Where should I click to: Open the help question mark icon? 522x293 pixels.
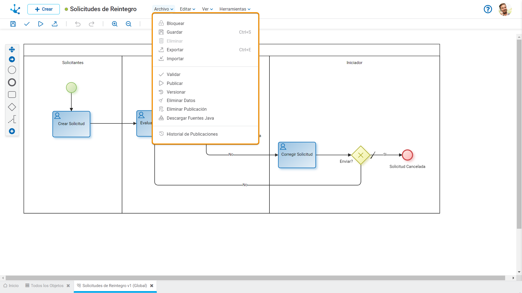(488, 9)
